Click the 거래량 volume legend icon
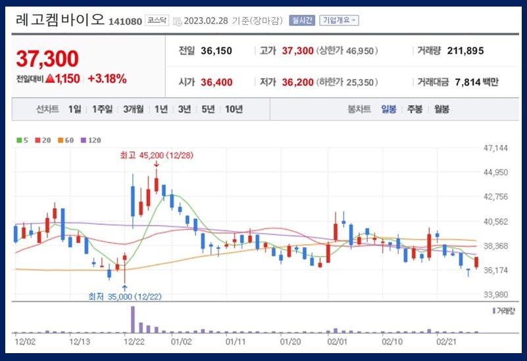The height and width of the screenshot is (361, 527). coord(493,310)
